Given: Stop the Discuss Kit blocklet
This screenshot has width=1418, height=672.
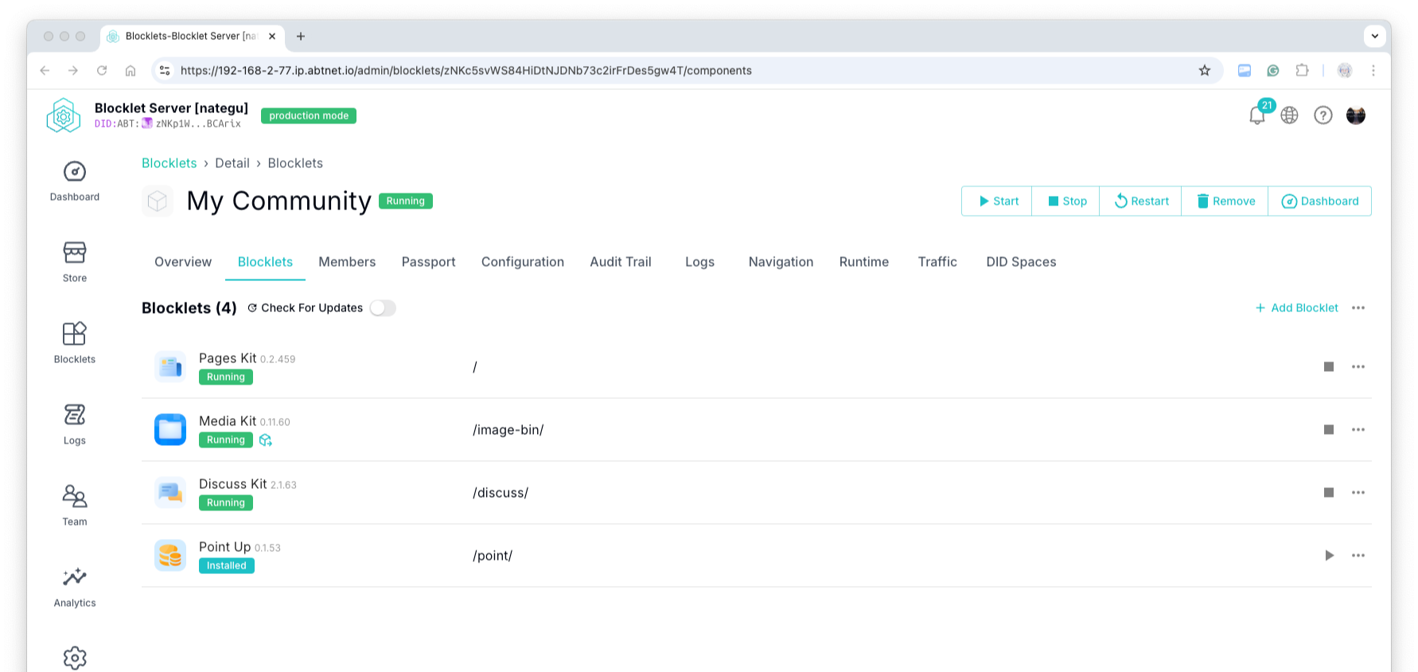Looking at the screenshot, I should tap(1328, 493).
